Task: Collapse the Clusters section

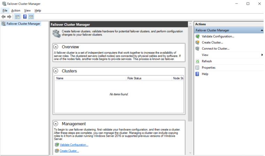Action: pyautogui.click(x=56, y=71)
